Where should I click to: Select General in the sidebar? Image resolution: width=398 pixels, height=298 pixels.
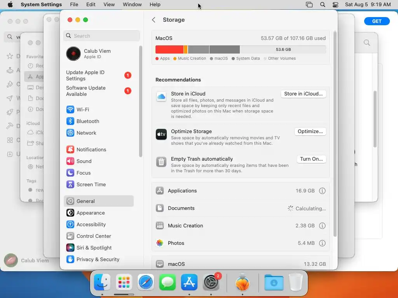[x=98, y=201]
